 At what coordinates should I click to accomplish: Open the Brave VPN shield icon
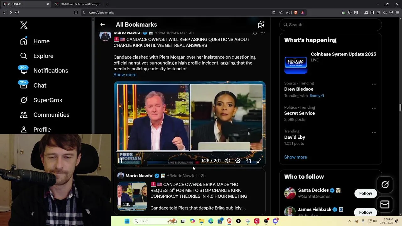click(391, 13)
